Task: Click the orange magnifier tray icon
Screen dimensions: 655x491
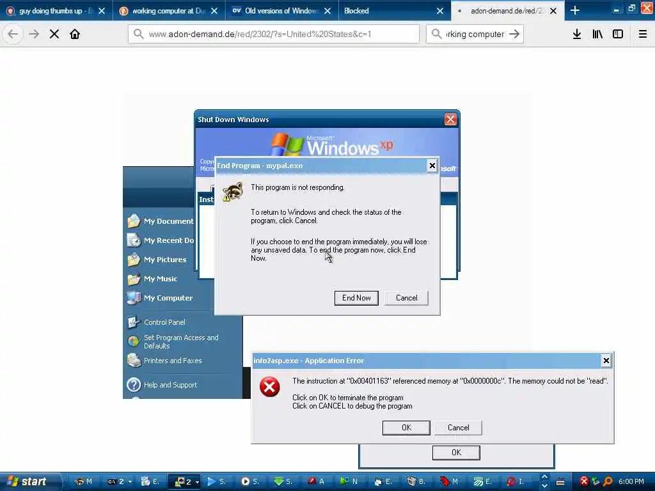Action: [x=608, y=481]
